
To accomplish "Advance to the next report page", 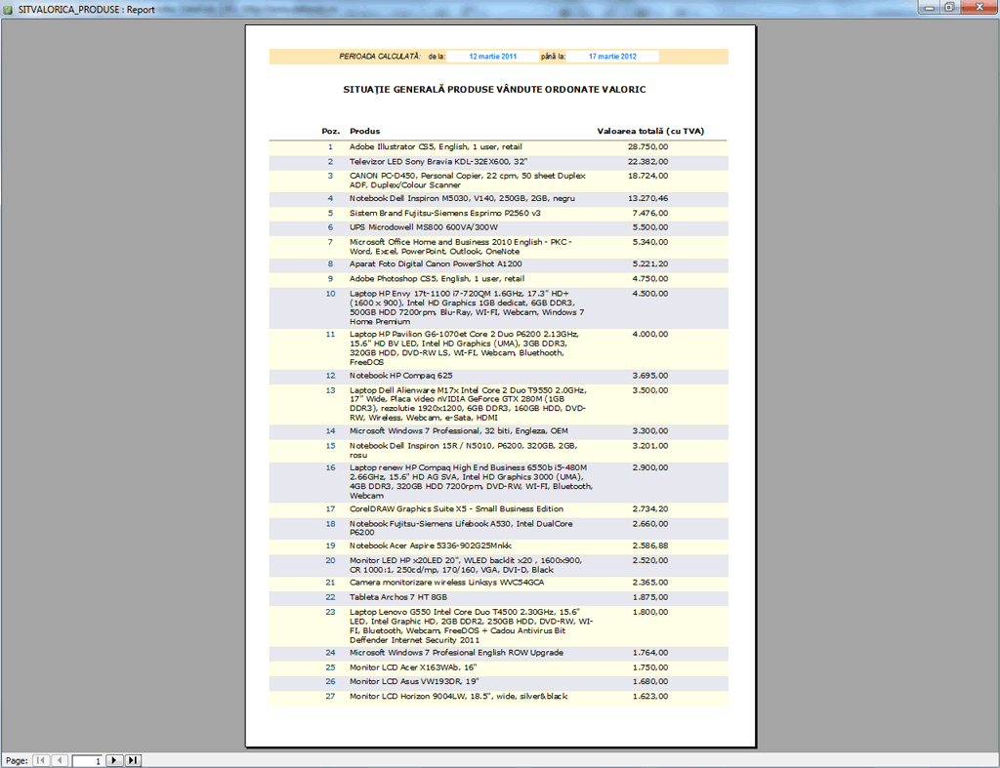I will coord(114,760).
